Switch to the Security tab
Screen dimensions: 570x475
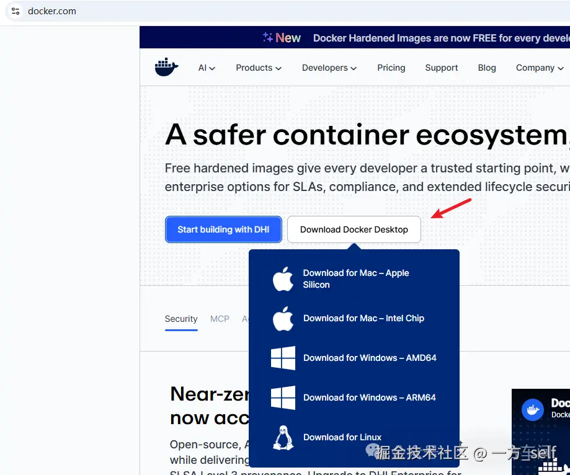(x=181, y=319)
